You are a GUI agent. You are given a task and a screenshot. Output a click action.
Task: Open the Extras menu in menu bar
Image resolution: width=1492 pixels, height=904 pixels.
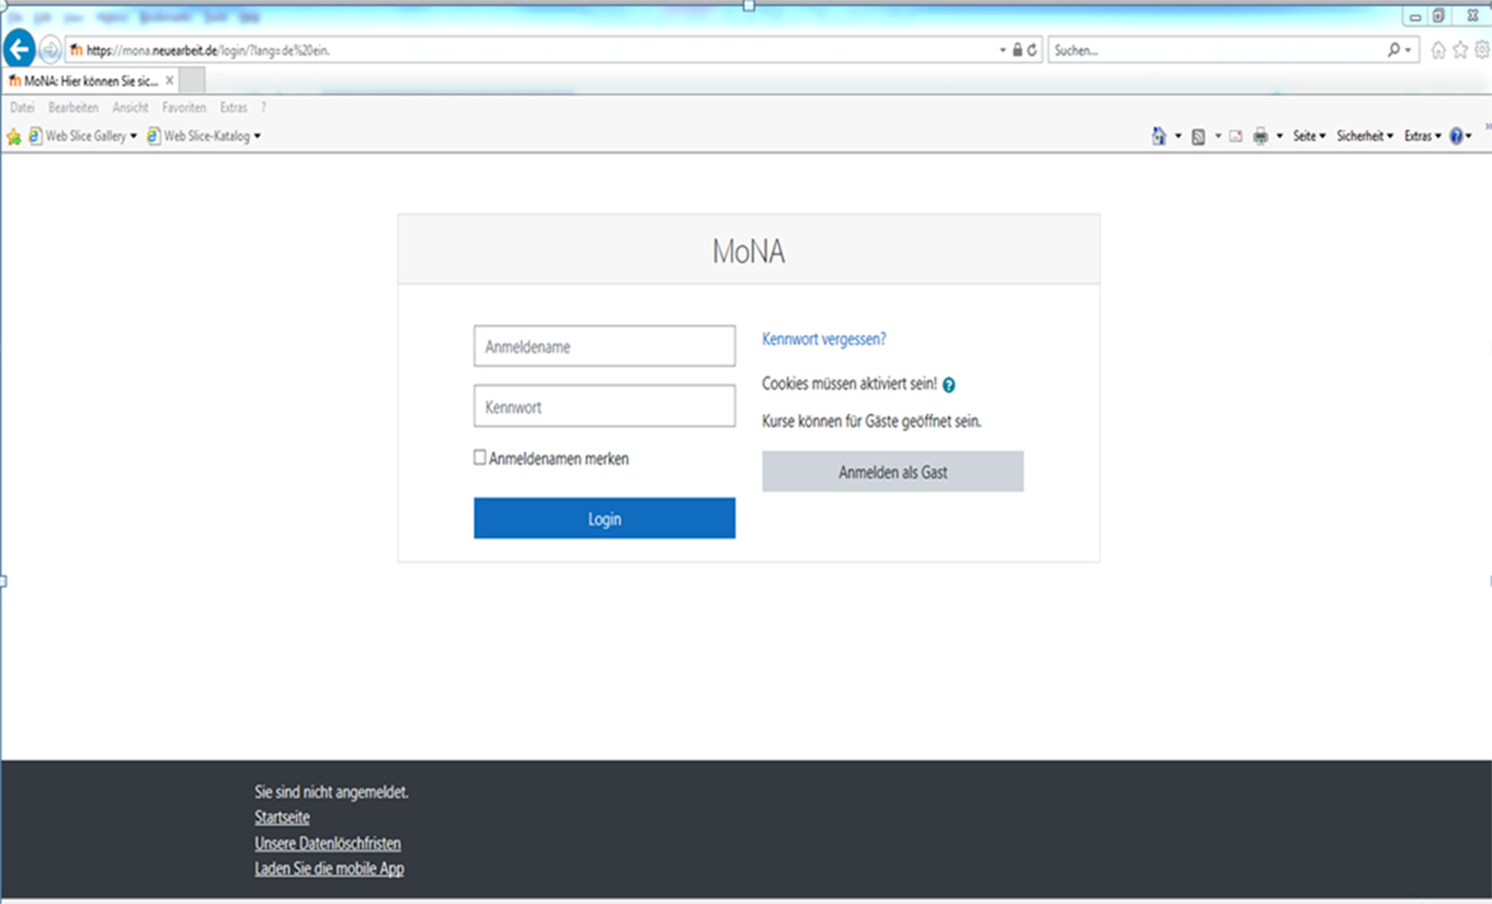(234, 107)
